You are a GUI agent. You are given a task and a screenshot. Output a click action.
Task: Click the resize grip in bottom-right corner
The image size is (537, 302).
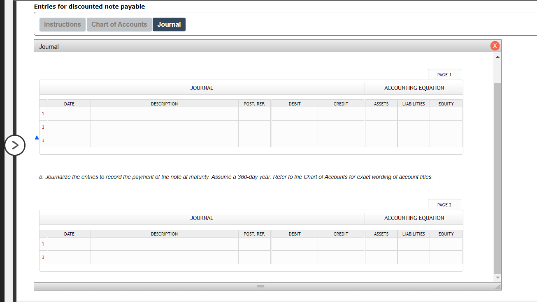(497, 286)
